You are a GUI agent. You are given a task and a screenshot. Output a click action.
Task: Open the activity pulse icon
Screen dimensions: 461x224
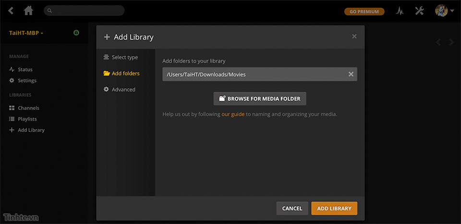point(400,11)
